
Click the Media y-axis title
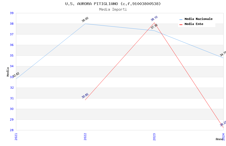8,72
